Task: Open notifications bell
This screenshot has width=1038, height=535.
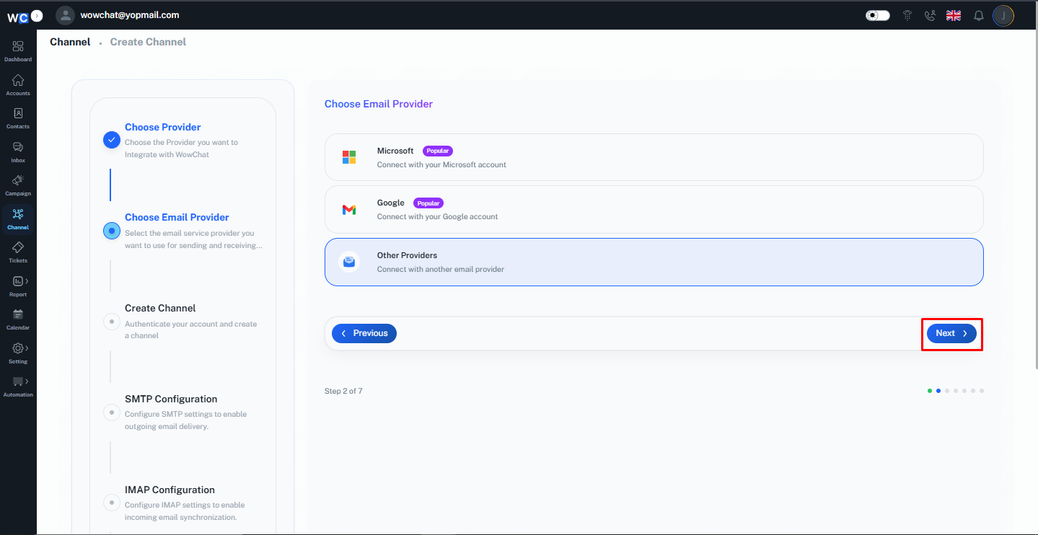Action: coord(979,15)
